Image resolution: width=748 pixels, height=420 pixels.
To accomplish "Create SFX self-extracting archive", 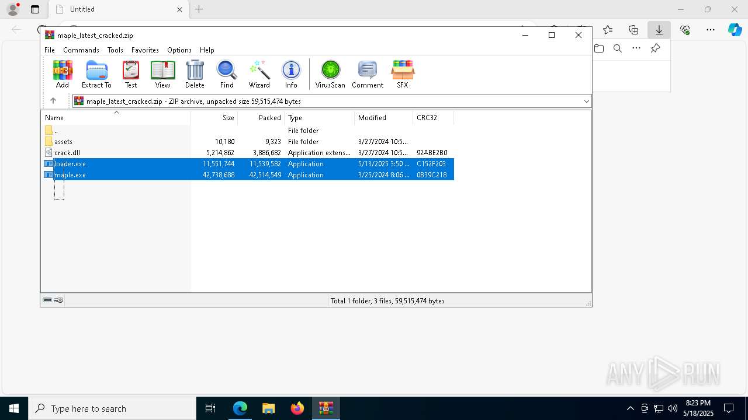I will 403,74.
